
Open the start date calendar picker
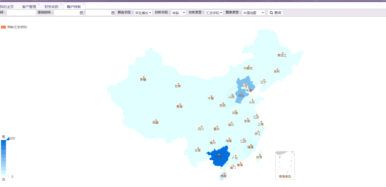click(x=81, y=13)
